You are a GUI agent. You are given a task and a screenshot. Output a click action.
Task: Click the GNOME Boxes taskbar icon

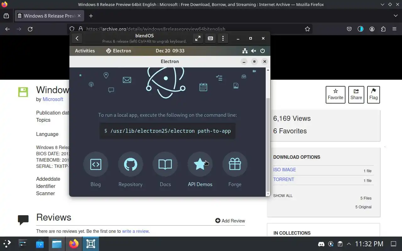coord(91,244)
